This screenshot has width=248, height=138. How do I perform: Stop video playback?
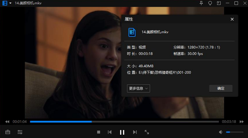[x=99, y=132]
